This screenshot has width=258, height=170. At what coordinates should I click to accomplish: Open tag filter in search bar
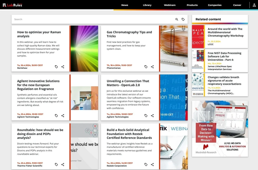pos(183,19)
